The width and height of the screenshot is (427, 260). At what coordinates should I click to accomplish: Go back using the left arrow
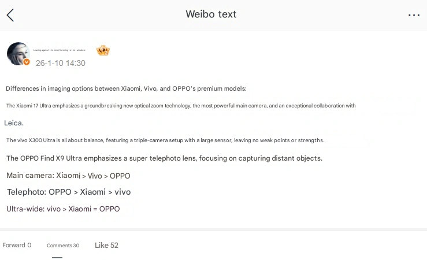click(x=10, y=15)
